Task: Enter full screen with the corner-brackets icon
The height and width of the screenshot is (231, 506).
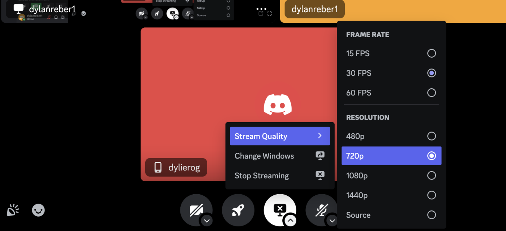Action: (269, 14)
